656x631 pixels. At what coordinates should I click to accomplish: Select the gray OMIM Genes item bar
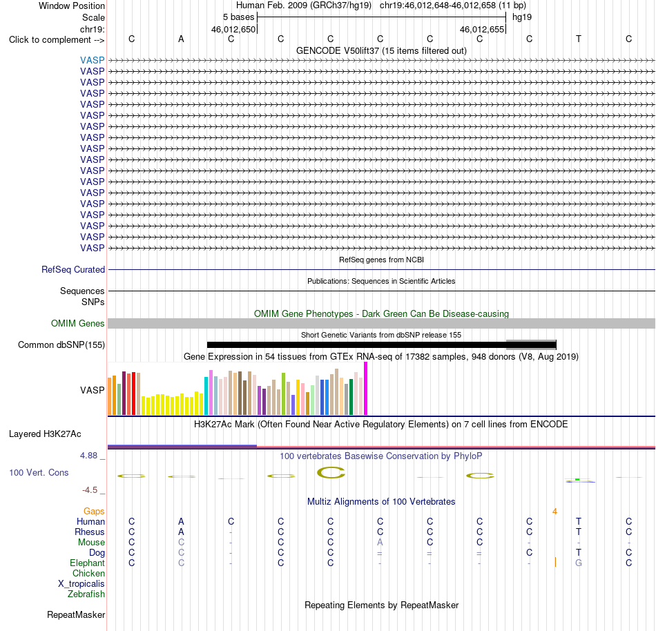click(x=381, y=323)
